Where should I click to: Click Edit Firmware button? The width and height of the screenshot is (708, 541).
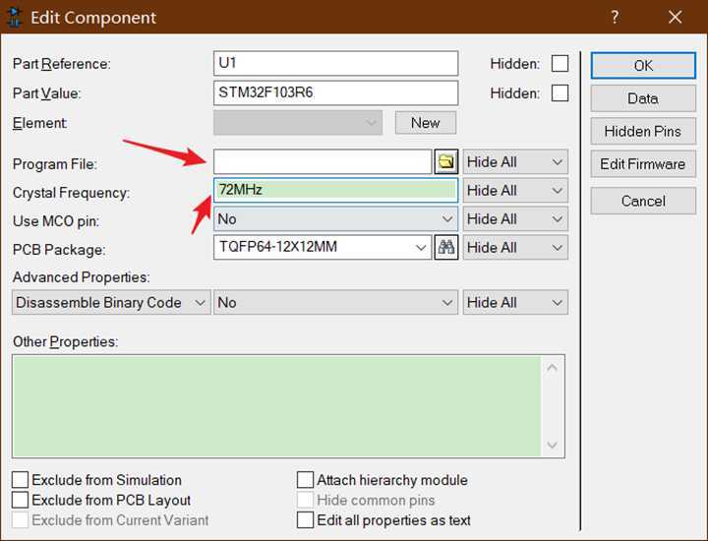coord(643,164)
